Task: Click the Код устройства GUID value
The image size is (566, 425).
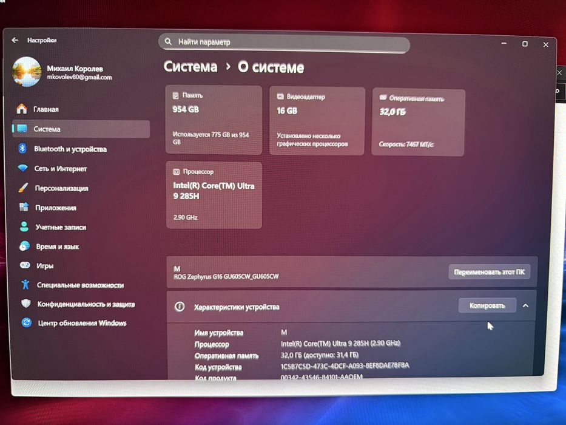Action: (x=345, y=365)
